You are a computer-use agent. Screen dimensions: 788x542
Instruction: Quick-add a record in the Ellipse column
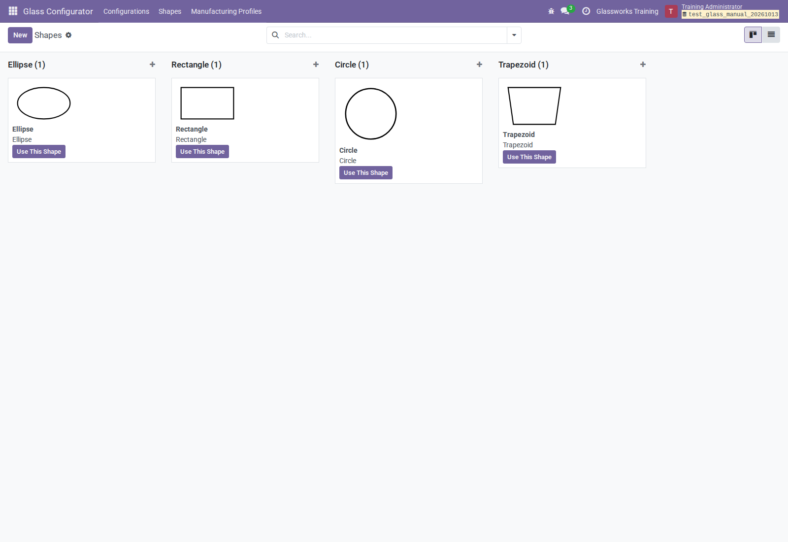click(152, 65)
